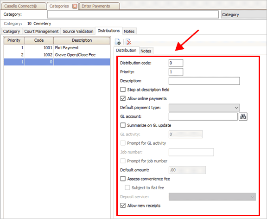The width and height of the screenshot is (267, 219).
Task: Enable Summarize on GL update
Action: [x=123, y=125]
